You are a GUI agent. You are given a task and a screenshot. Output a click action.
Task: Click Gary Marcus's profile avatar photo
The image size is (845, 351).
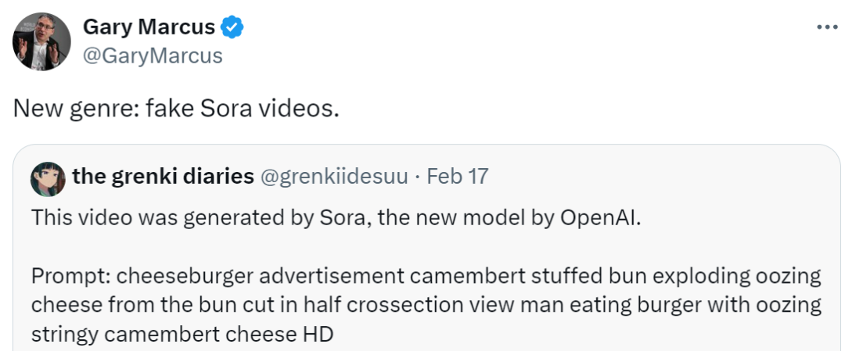[x=41, y=41]
